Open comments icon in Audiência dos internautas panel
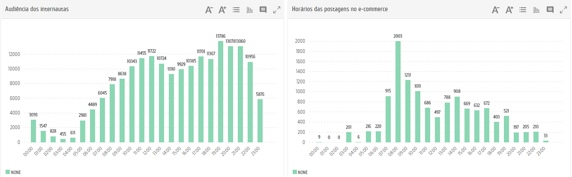The image size is (572, 177). [x=263, y=10]
